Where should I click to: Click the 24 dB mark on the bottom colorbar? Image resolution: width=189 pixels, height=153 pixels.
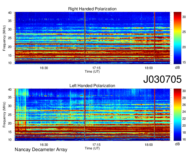[184, 112]
